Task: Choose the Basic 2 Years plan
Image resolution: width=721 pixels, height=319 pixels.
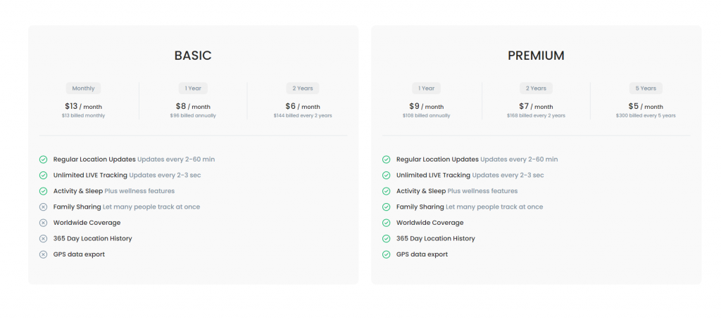Action: pos(303,89)
